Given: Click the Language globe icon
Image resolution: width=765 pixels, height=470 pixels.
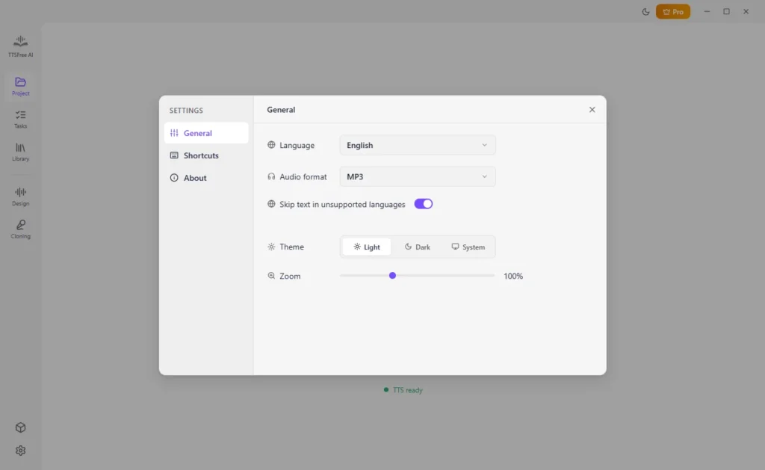Looking at the screenshot, I should (271, 145).
